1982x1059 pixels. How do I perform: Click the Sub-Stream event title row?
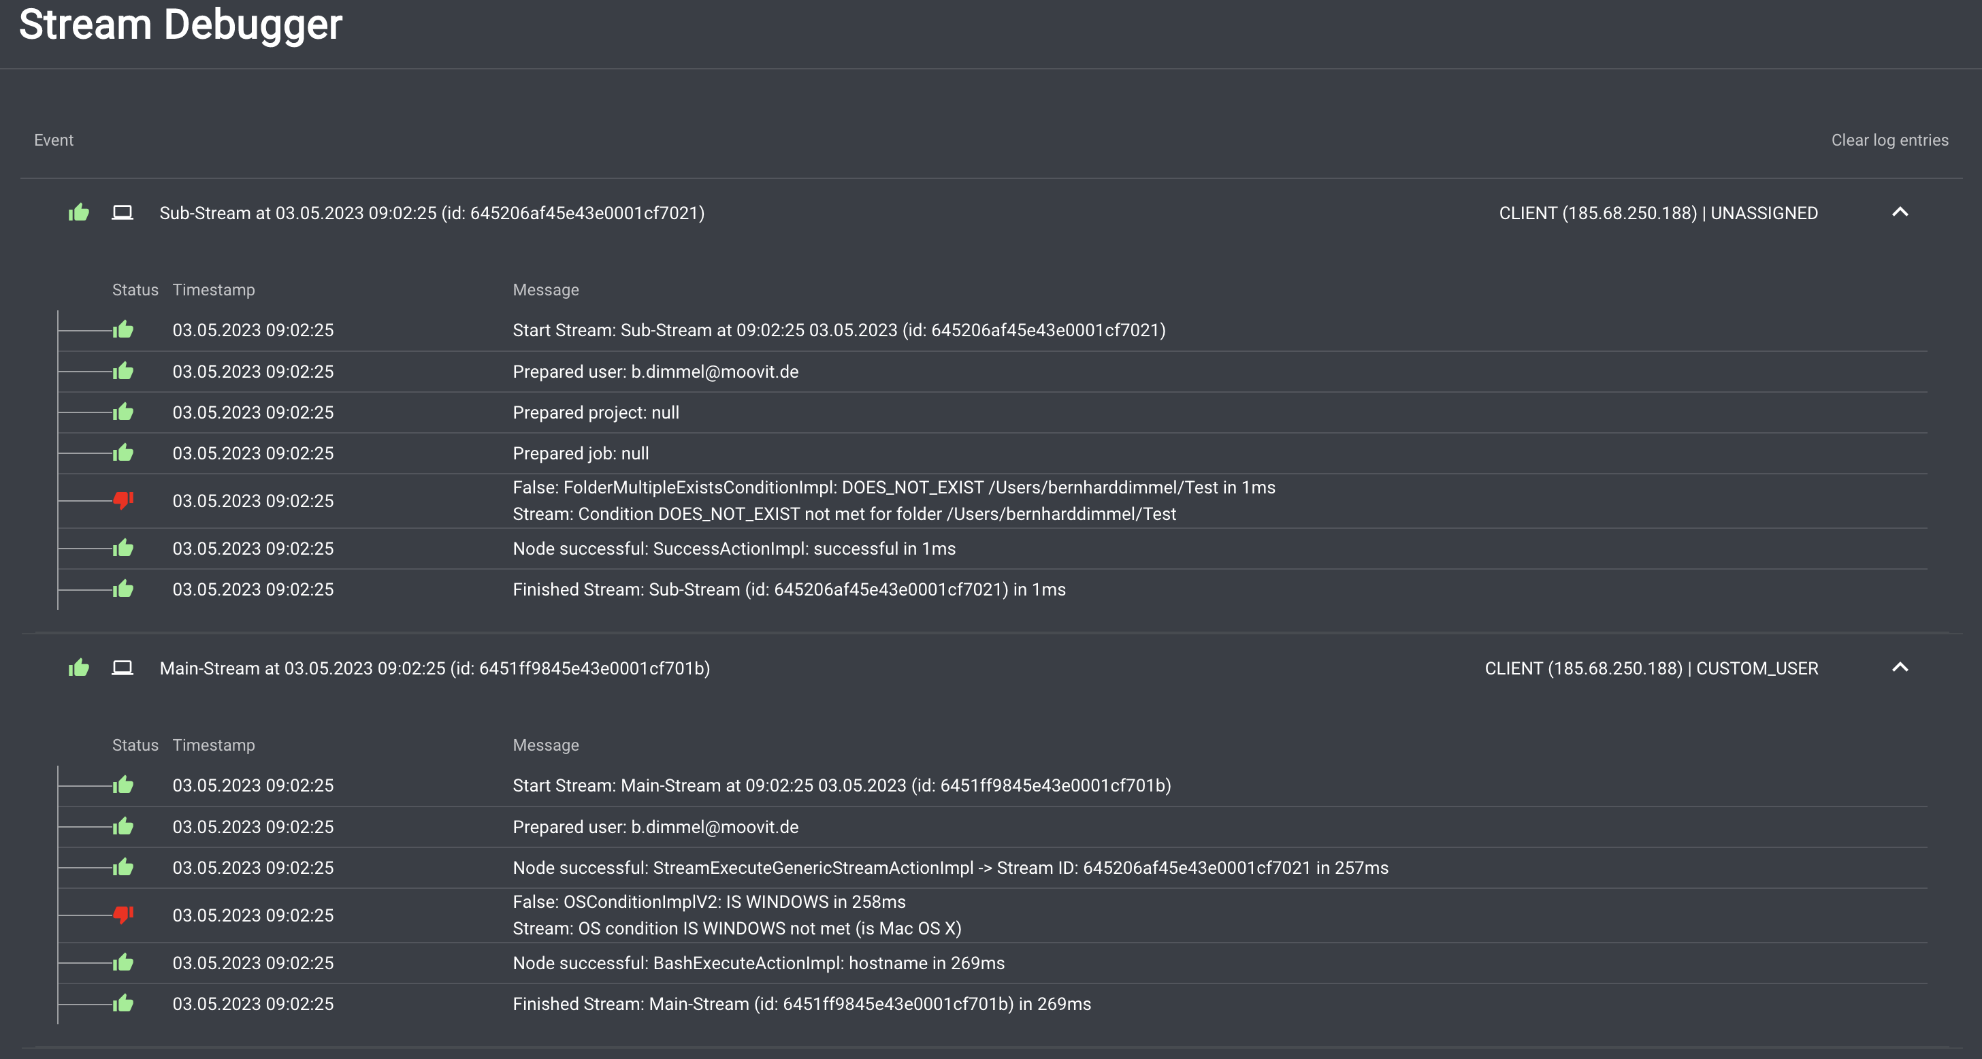click(x=432, y=213)
